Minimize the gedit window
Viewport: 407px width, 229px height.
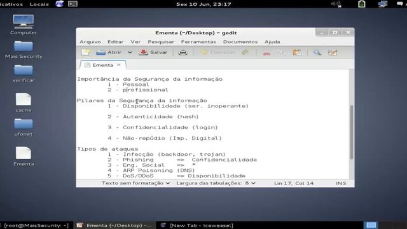pyautogui.click(x=322, y=32)
